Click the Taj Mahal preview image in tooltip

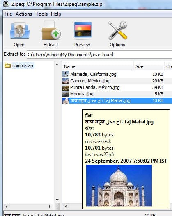coord(119,186)
